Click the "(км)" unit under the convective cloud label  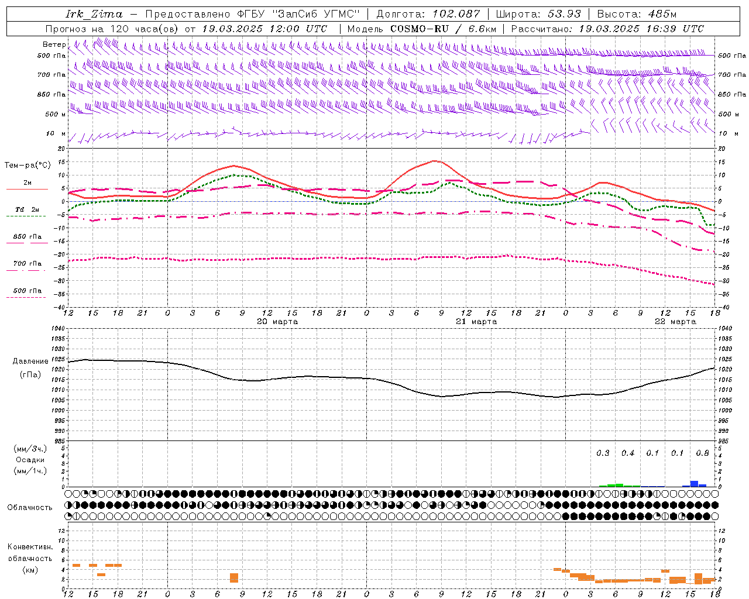(x=30, y=570)
